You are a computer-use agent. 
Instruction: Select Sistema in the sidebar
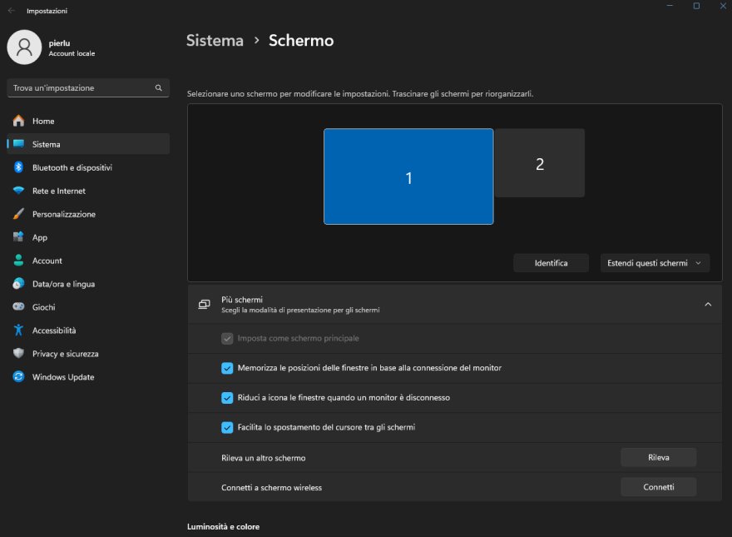point(88,144)
